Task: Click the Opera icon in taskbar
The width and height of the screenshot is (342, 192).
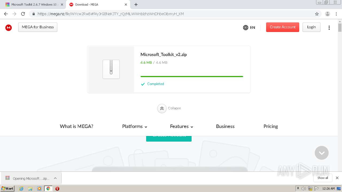Action: point(57,189)
